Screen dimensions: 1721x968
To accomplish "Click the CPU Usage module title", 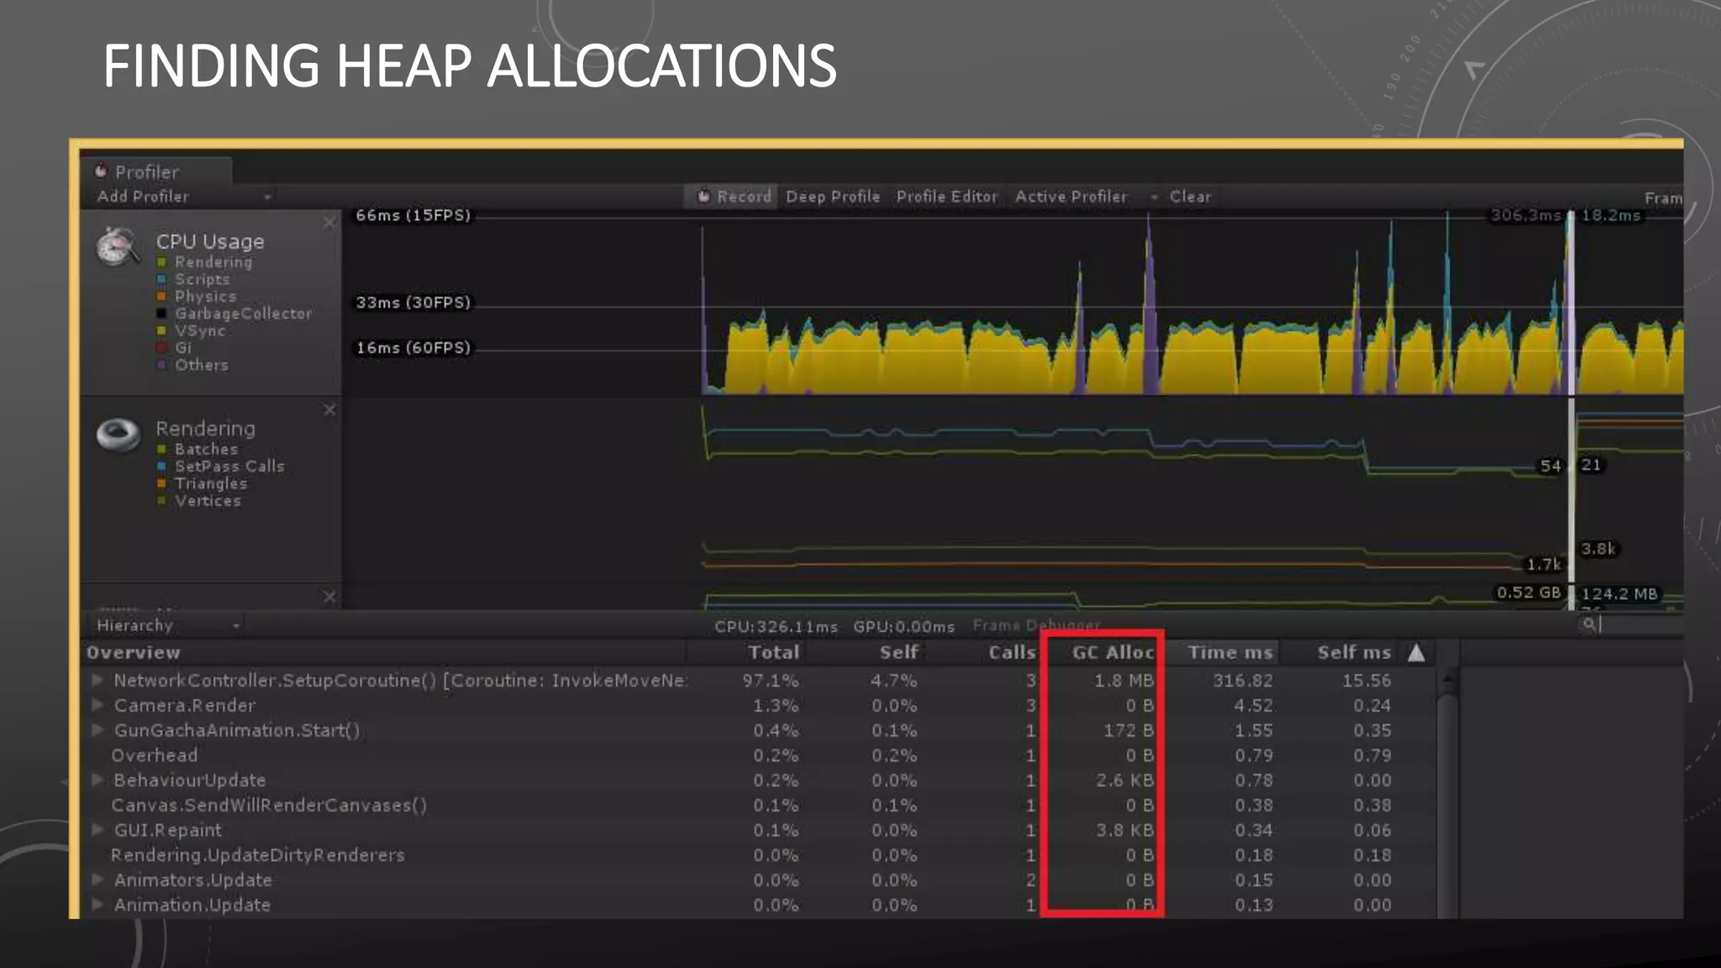I will pyautogui.click(x=210, y=242).
